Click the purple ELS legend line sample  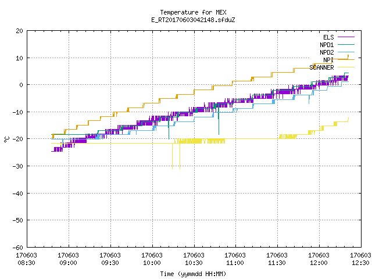[346, 37]
